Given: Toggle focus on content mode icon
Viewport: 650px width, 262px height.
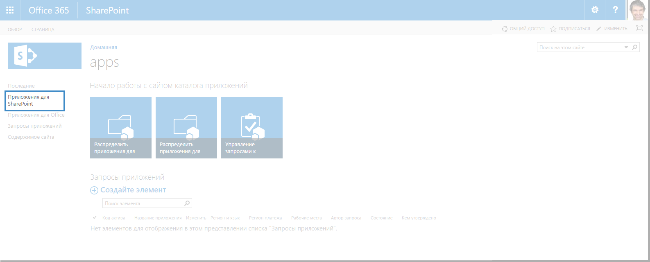Looking at the screenshot, I should point(639,29).
